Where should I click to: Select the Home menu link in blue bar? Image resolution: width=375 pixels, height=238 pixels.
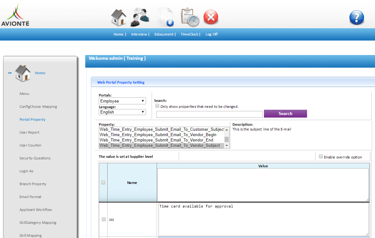118,34
